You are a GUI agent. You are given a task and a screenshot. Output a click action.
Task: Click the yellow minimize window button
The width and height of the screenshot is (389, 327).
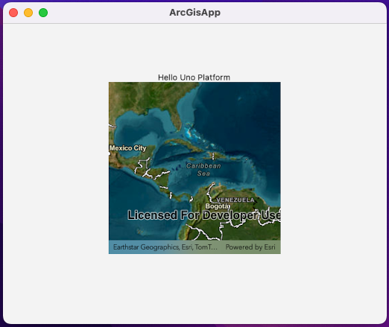click(28, 13)
